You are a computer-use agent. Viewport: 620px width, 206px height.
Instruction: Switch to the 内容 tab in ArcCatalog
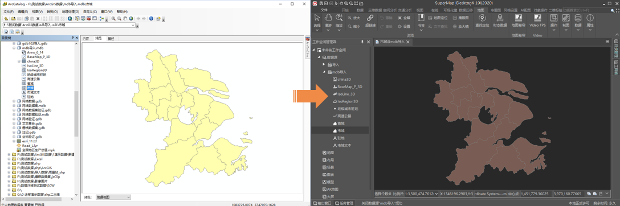pyautogui.click(x=86, y=39)
